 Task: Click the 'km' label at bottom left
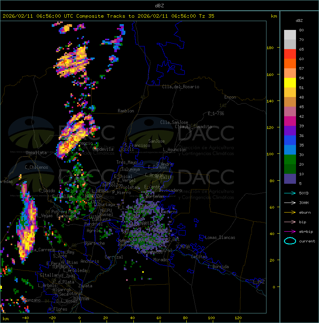coord(6,319)
